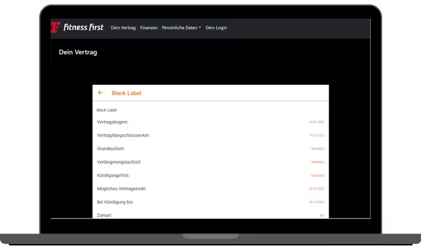This screenshot has width=421, height=251.
Task: Click the orange back arrow icon
Action: [101, 93]
